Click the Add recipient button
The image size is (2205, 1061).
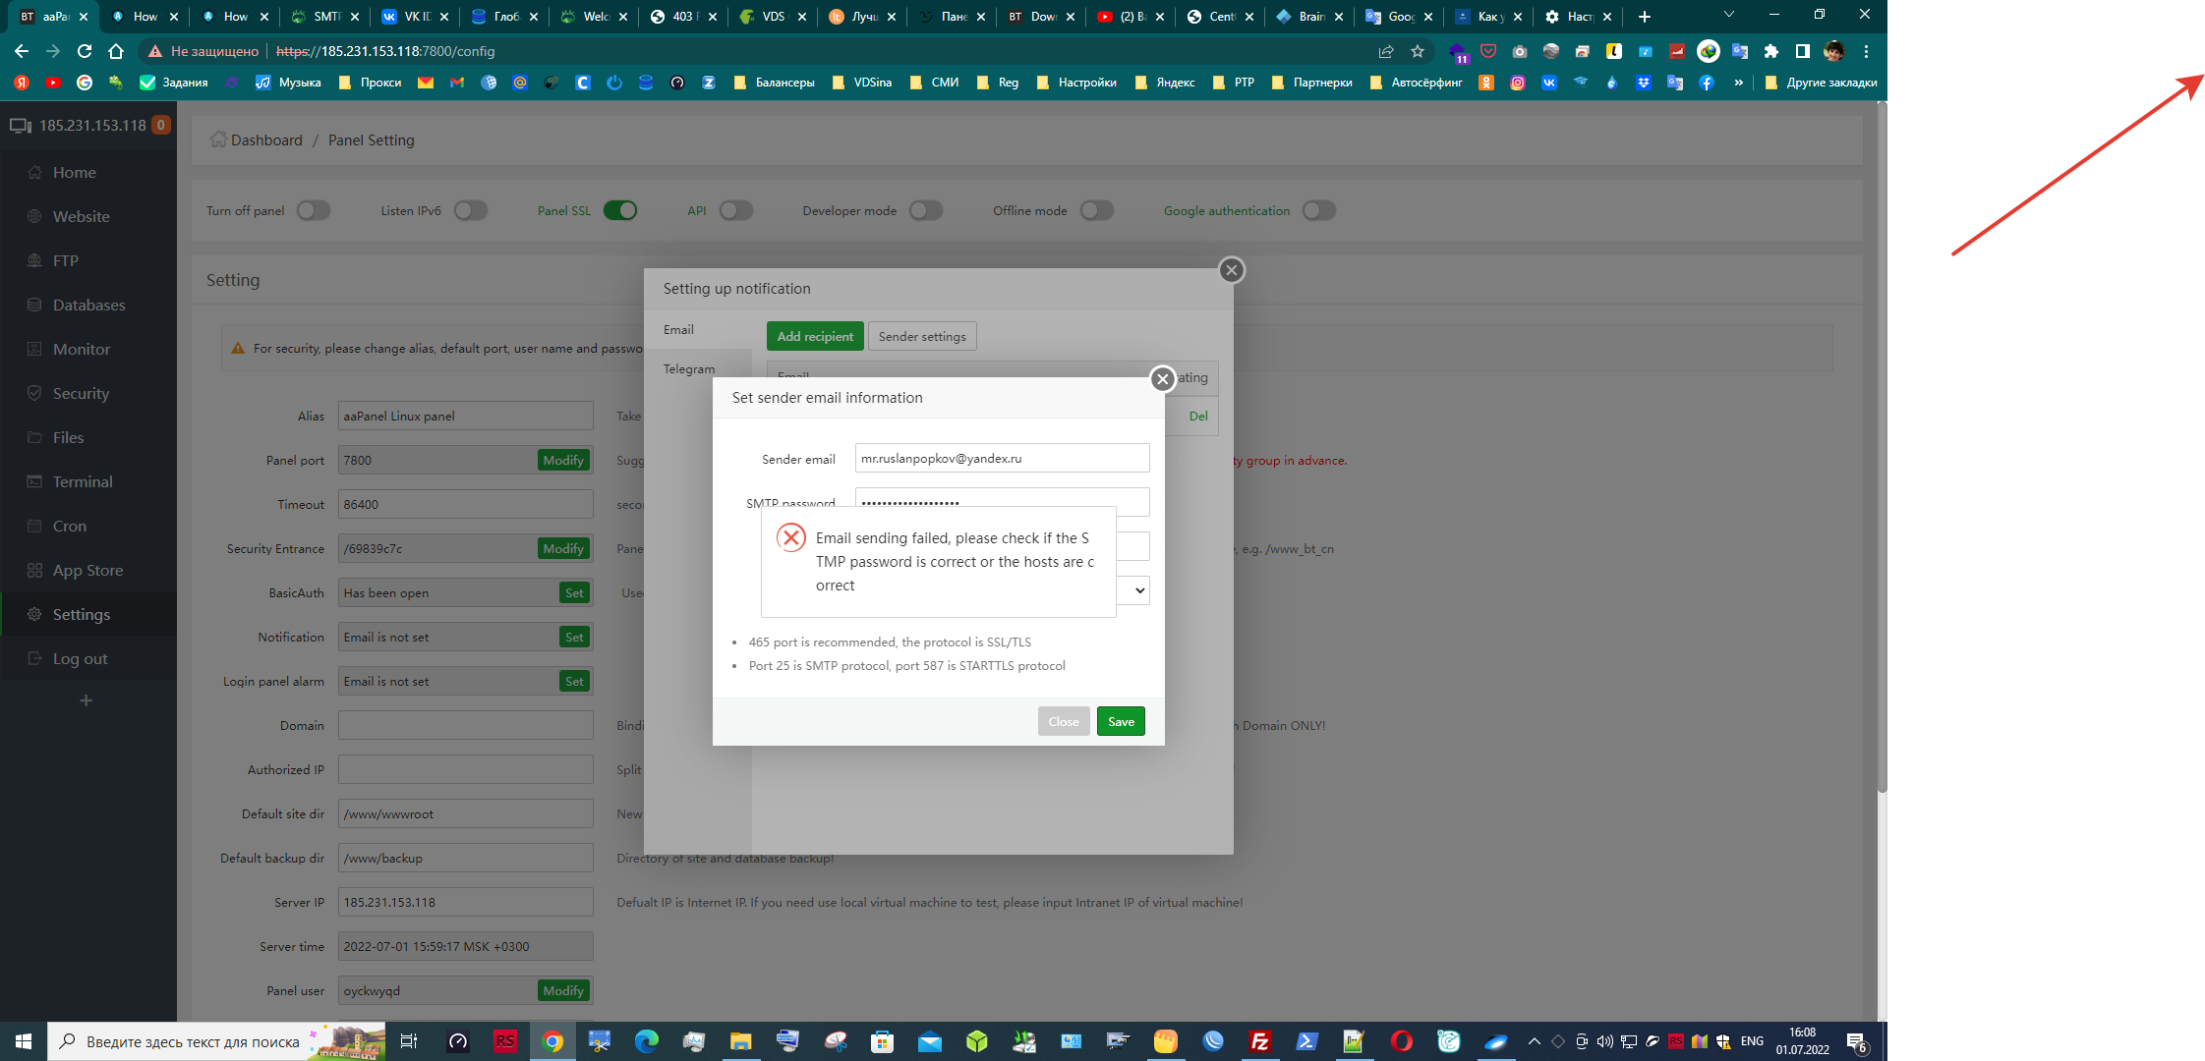(815, 336)
